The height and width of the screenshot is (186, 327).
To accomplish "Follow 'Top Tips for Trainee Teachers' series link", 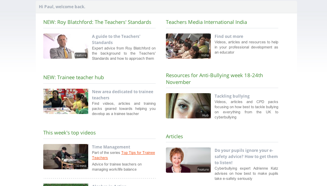I will 123,155.
